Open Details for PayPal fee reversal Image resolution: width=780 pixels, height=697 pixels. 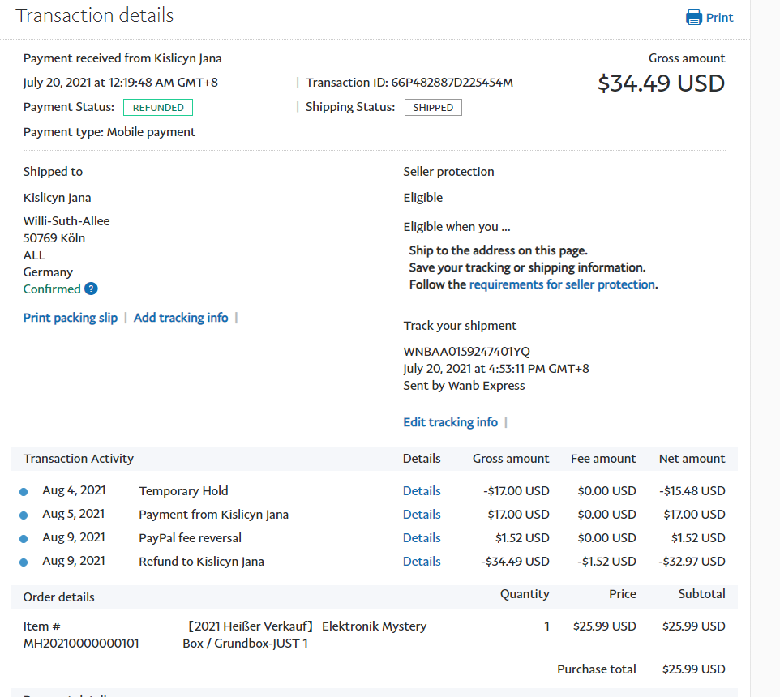point(422,538)
